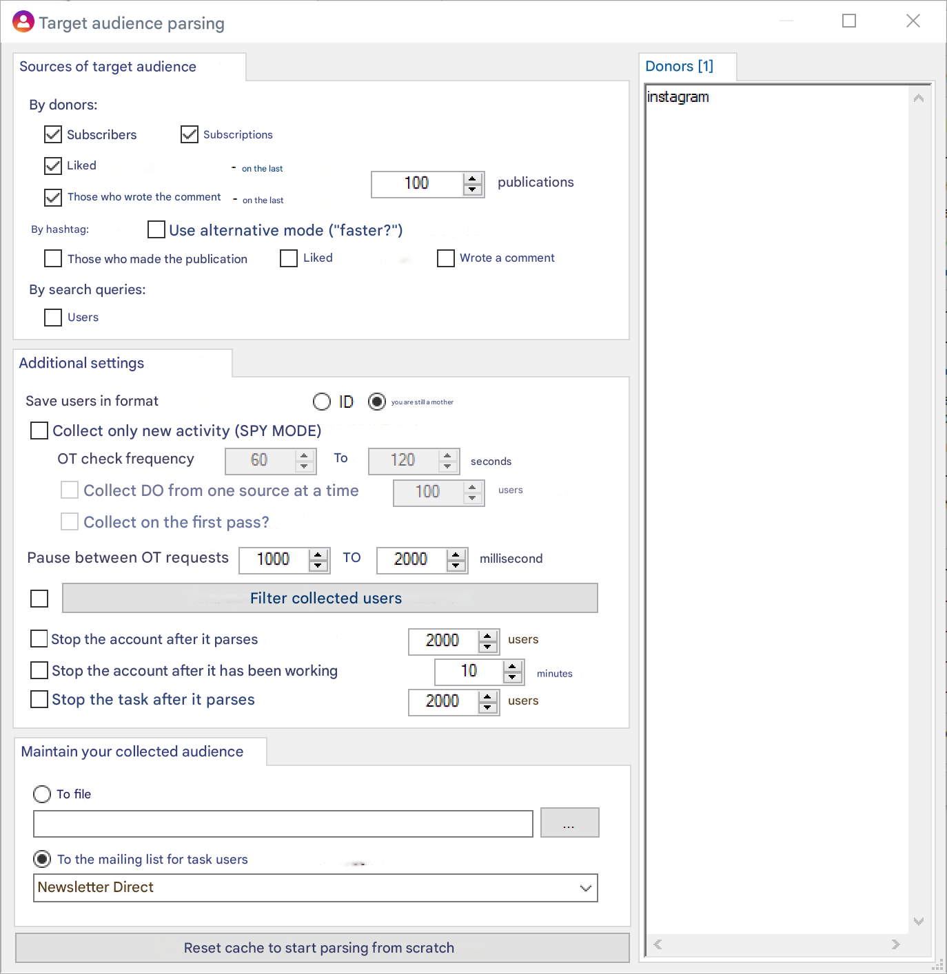
Task: Select the Additional settings tab
Action: pyautogui.click(x=123, y=363)
